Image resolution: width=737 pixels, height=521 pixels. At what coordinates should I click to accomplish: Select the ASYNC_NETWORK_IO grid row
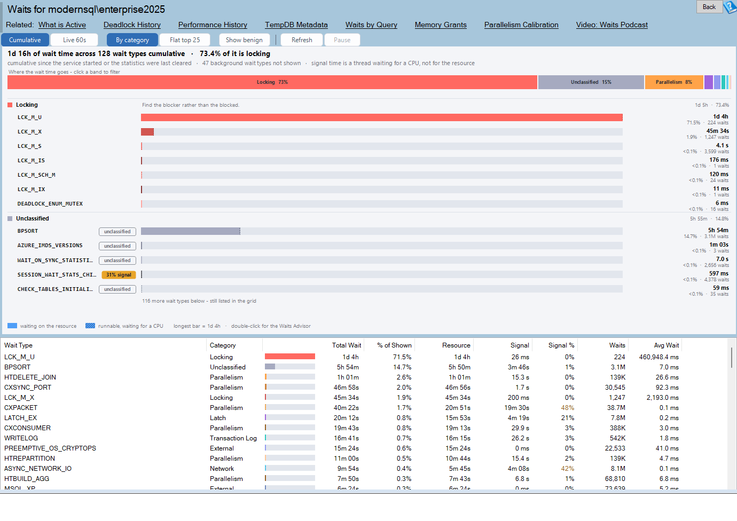[x=342, y=469]
